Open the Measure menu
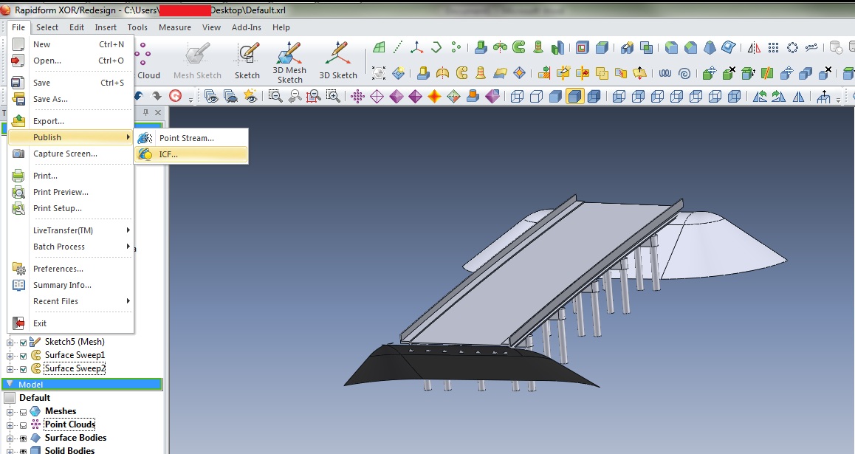Viewport: 855px width, 454px height. tap(174, 27)
